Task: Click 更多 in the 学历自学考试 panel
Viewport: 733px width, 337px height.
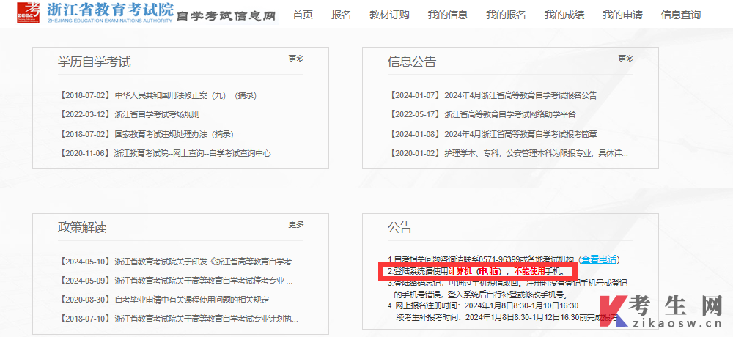Action: pyautogui.click(x=296, y=59)
